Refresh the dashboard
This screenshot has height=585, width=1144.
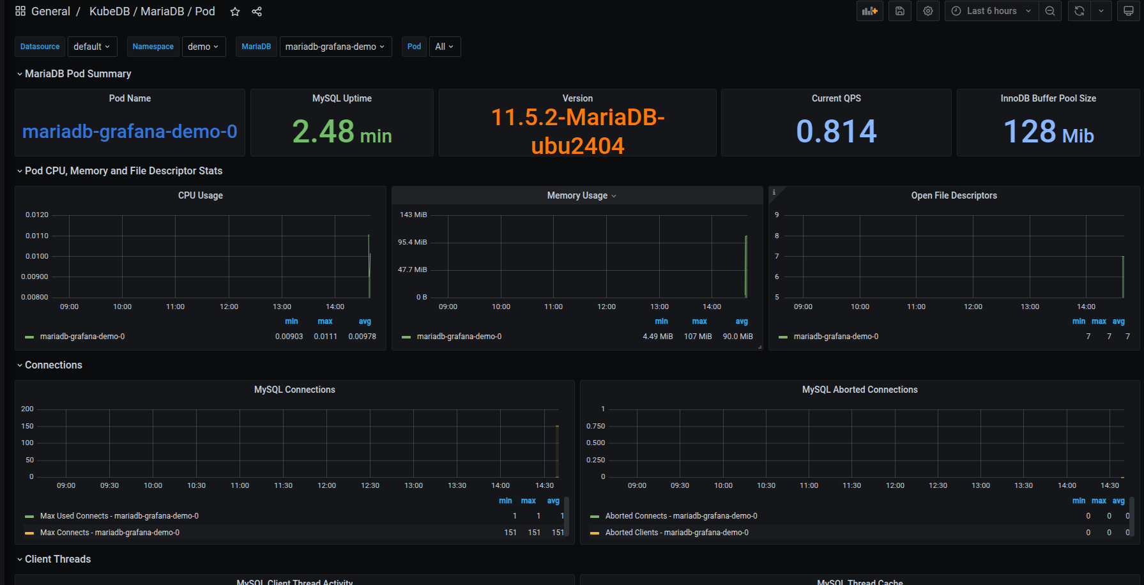[1079, 11]
